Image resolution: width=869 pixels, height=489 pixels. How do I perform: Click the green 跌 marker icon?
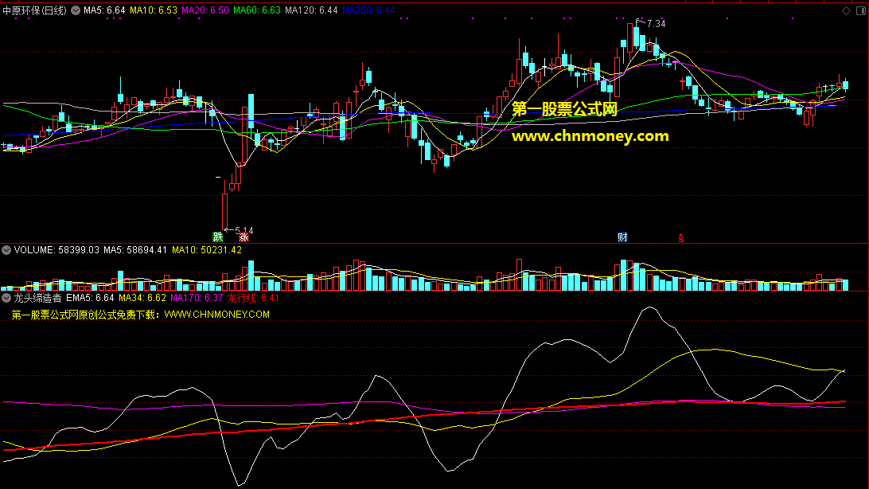[x=218, y=237]
